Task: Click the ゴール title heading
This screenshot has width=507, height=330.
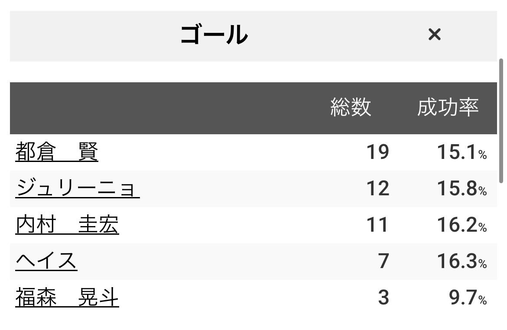Action: pos(214,35)
